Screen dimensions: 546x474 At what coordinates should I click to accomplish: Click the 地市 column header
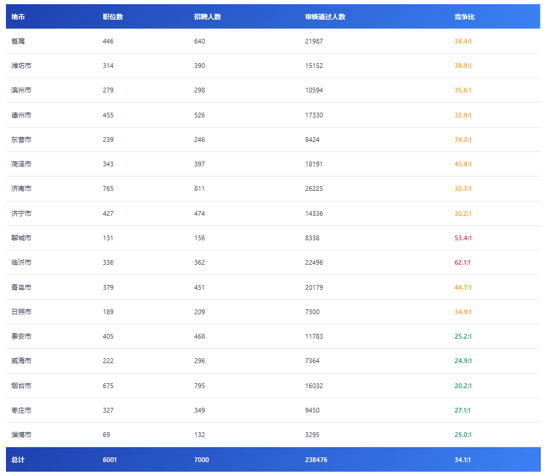pyautogui.click(x=18, y=17)
